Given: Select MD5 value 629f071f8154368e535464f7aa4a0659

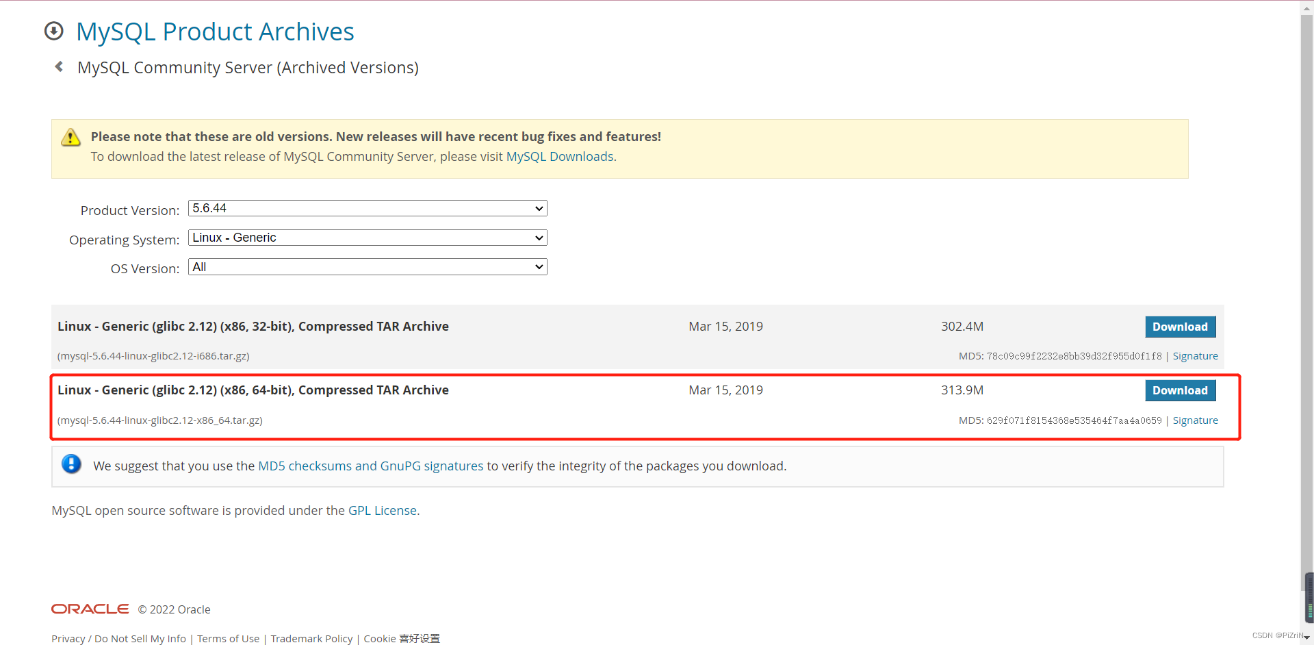Looking at the screenshot, I should click(x=1074, y=420).
